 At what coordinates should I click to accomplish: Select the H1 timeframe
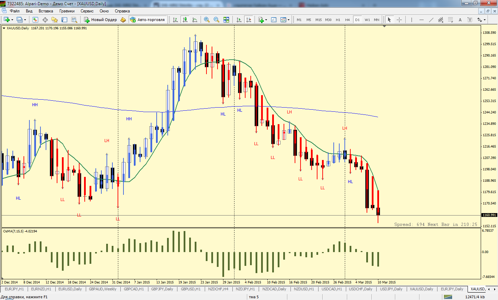click(x=338, y=20)
